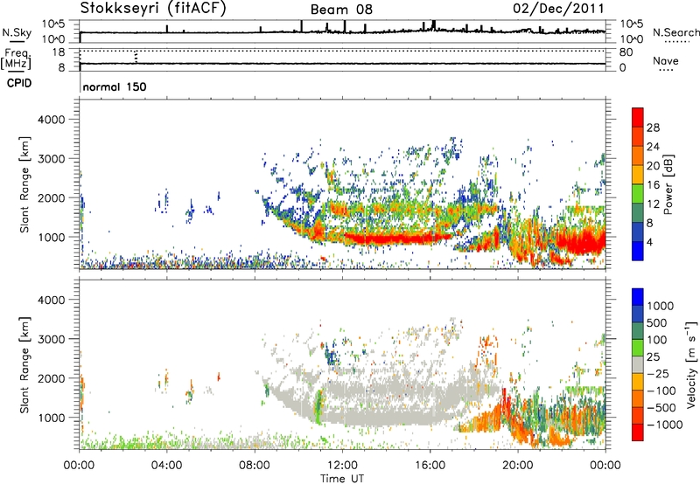Click the power colorbar value '16'
The image size is (700, 484).
pyautogui.click(x=653, y=185)
